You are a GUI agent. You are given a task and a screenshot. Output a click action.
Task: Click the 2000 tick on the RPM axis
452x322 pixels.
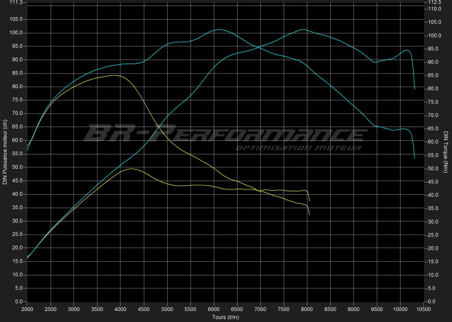pos(27,309)
